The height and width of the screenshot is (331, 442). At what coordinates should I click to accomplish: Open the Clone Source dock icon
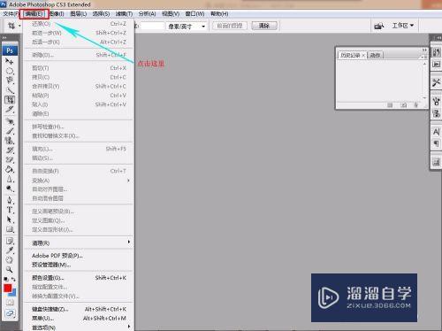(436, 113)
